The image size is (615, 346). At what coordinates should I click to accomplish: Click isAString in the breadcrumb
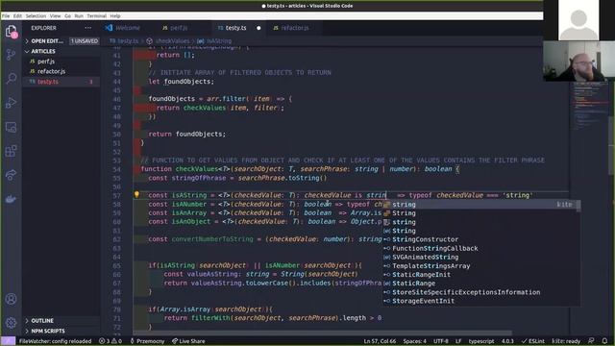[x=219, y=40]
